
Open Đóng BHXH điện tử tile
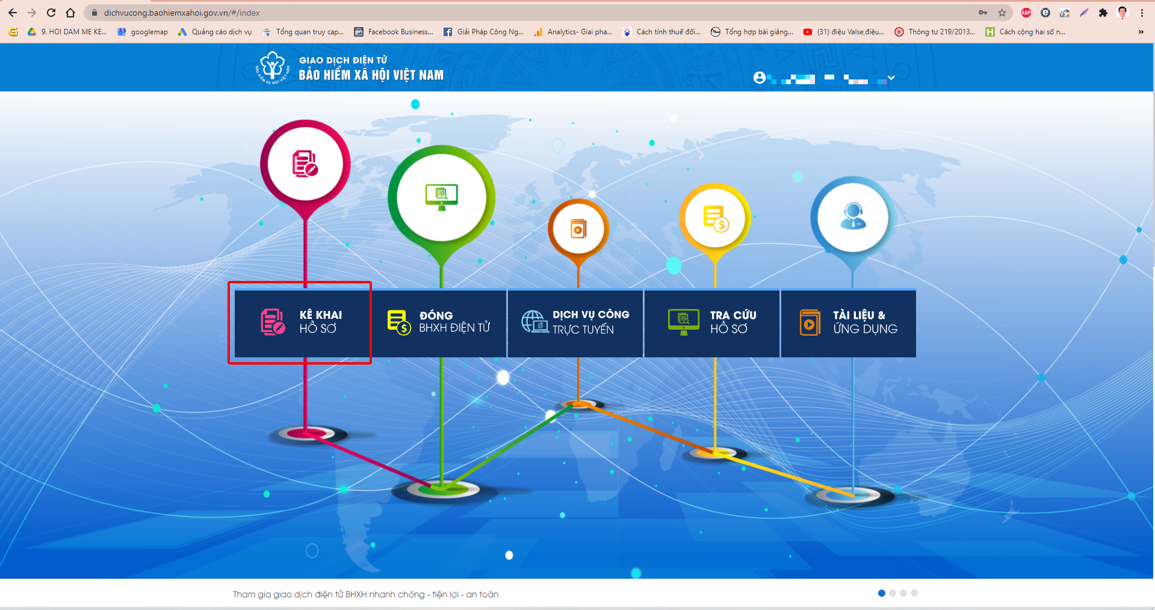pos(439,323)
